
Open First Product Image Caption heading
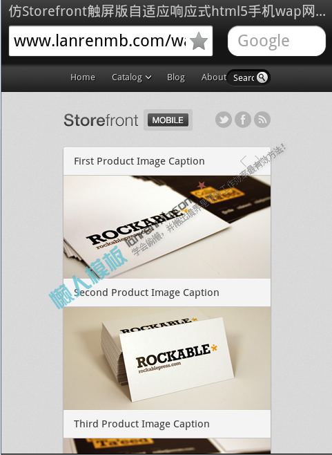tap(139, 161)
